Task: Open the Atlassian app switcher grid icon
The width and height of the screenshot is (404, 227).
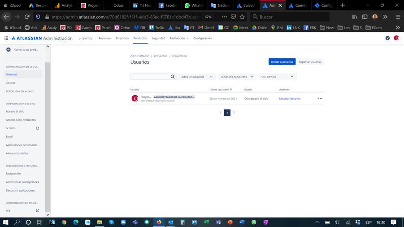Action: point(6,38)
